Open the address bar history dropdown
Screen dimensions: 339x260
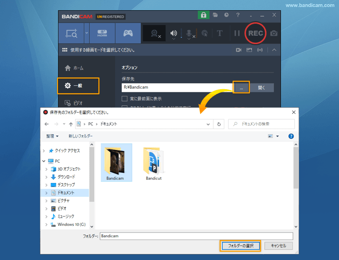tap(208, 124)
